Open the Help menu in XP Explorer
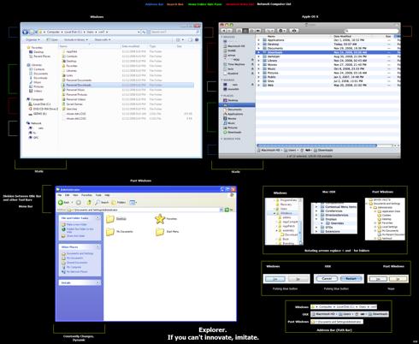Screen dimensions: 419x344 (x=107, y=195)
